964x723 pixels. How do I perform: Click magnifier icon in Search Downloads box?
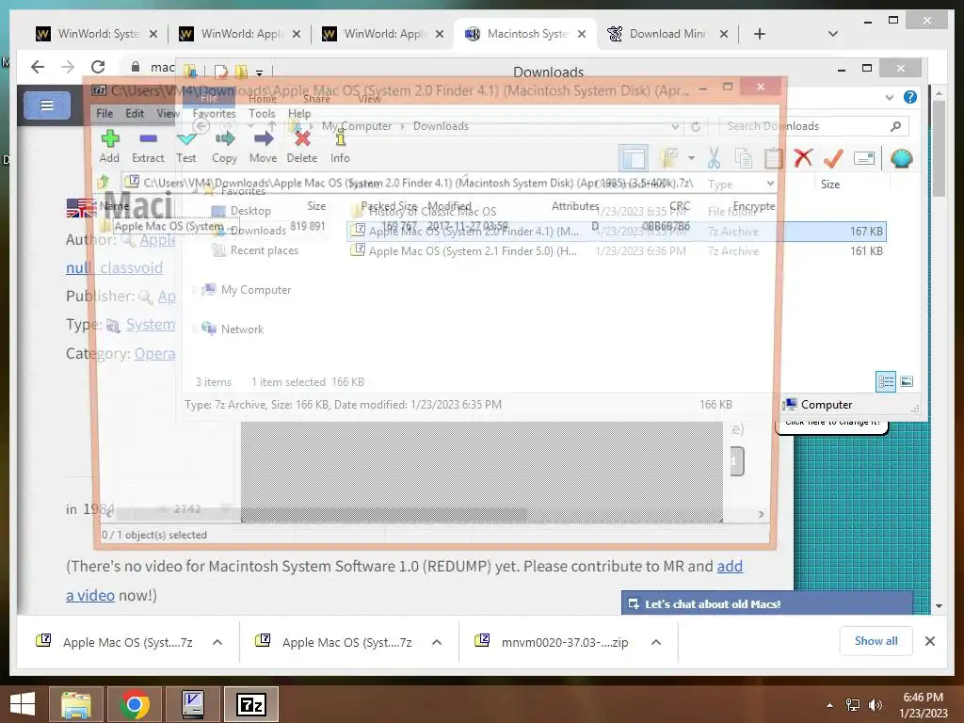(x=896, y=126)
